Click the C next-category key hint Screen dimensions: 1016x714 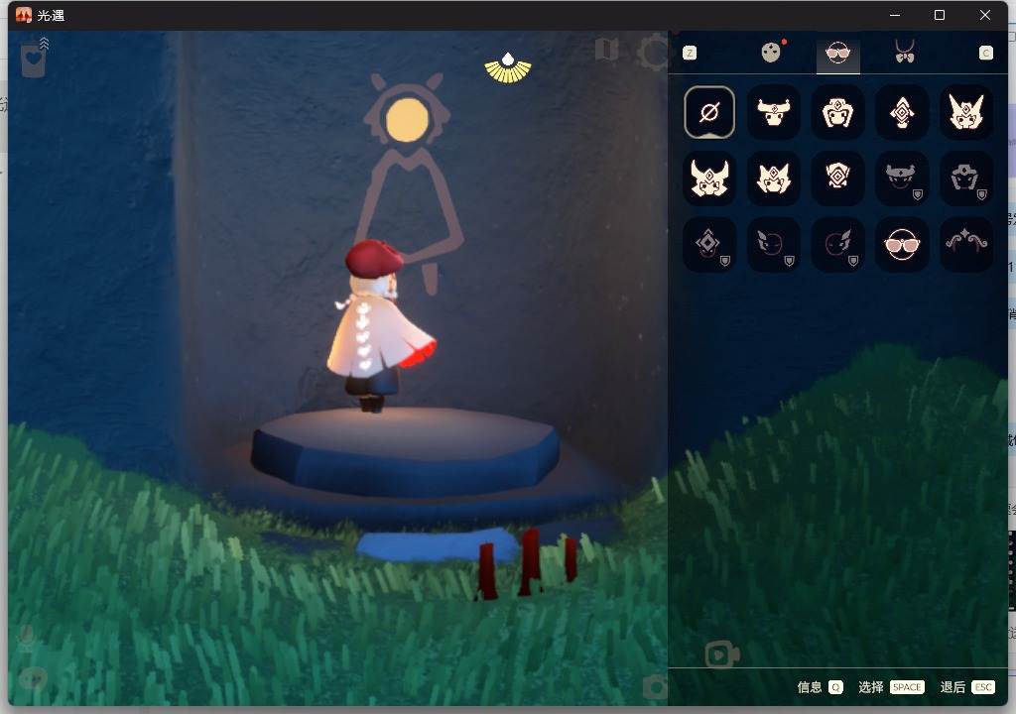[x=985, y=54]
